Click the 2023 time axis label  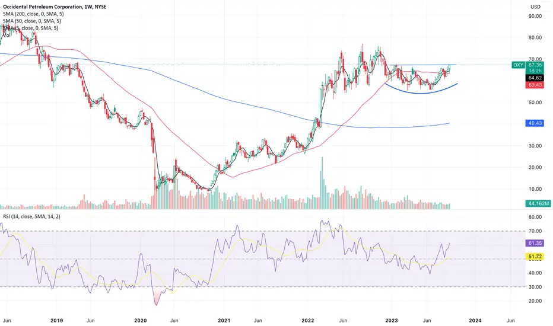(392, 320)
